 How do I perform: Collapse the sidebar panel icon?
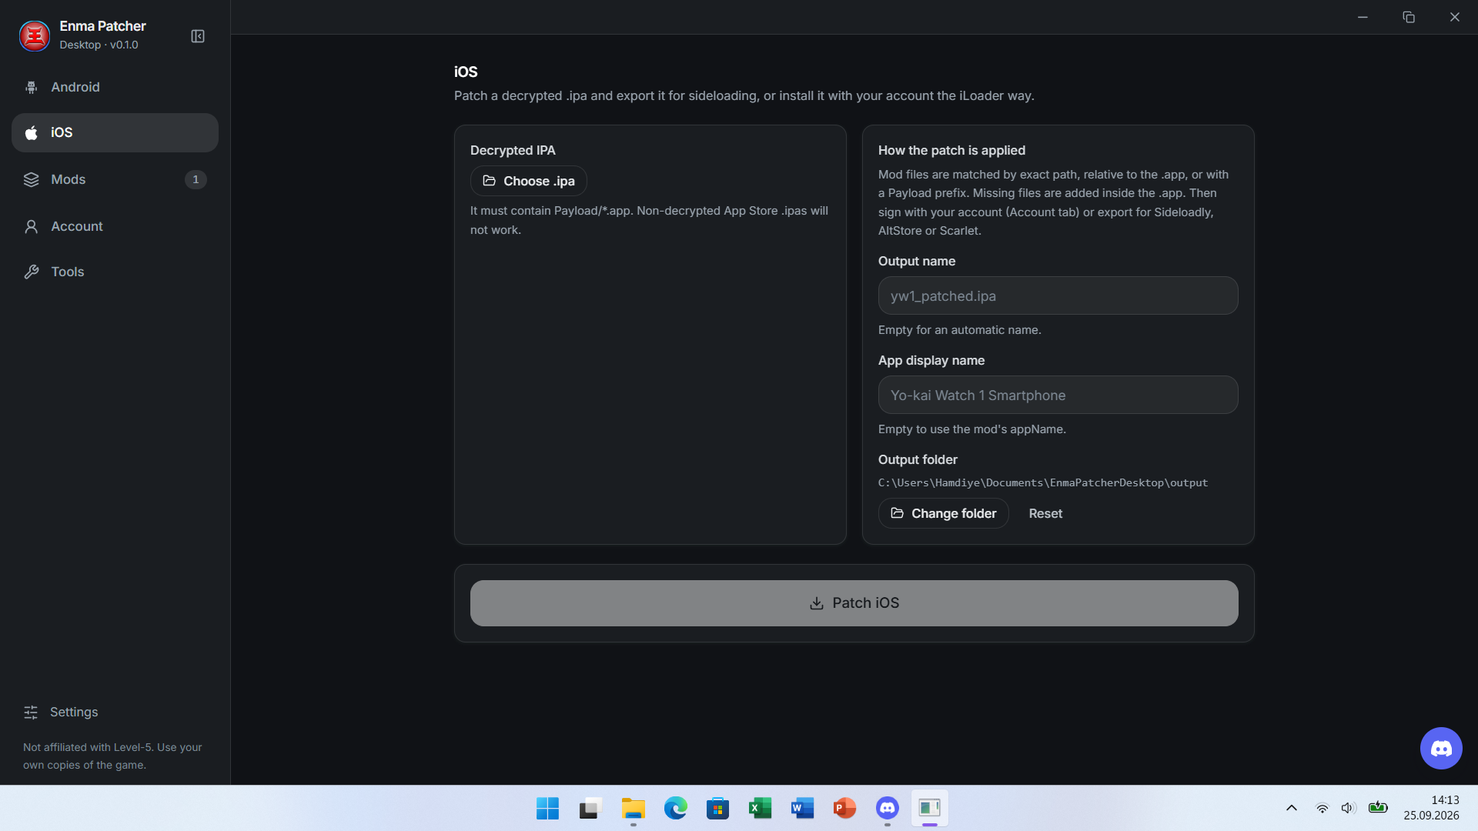[198, 36]
